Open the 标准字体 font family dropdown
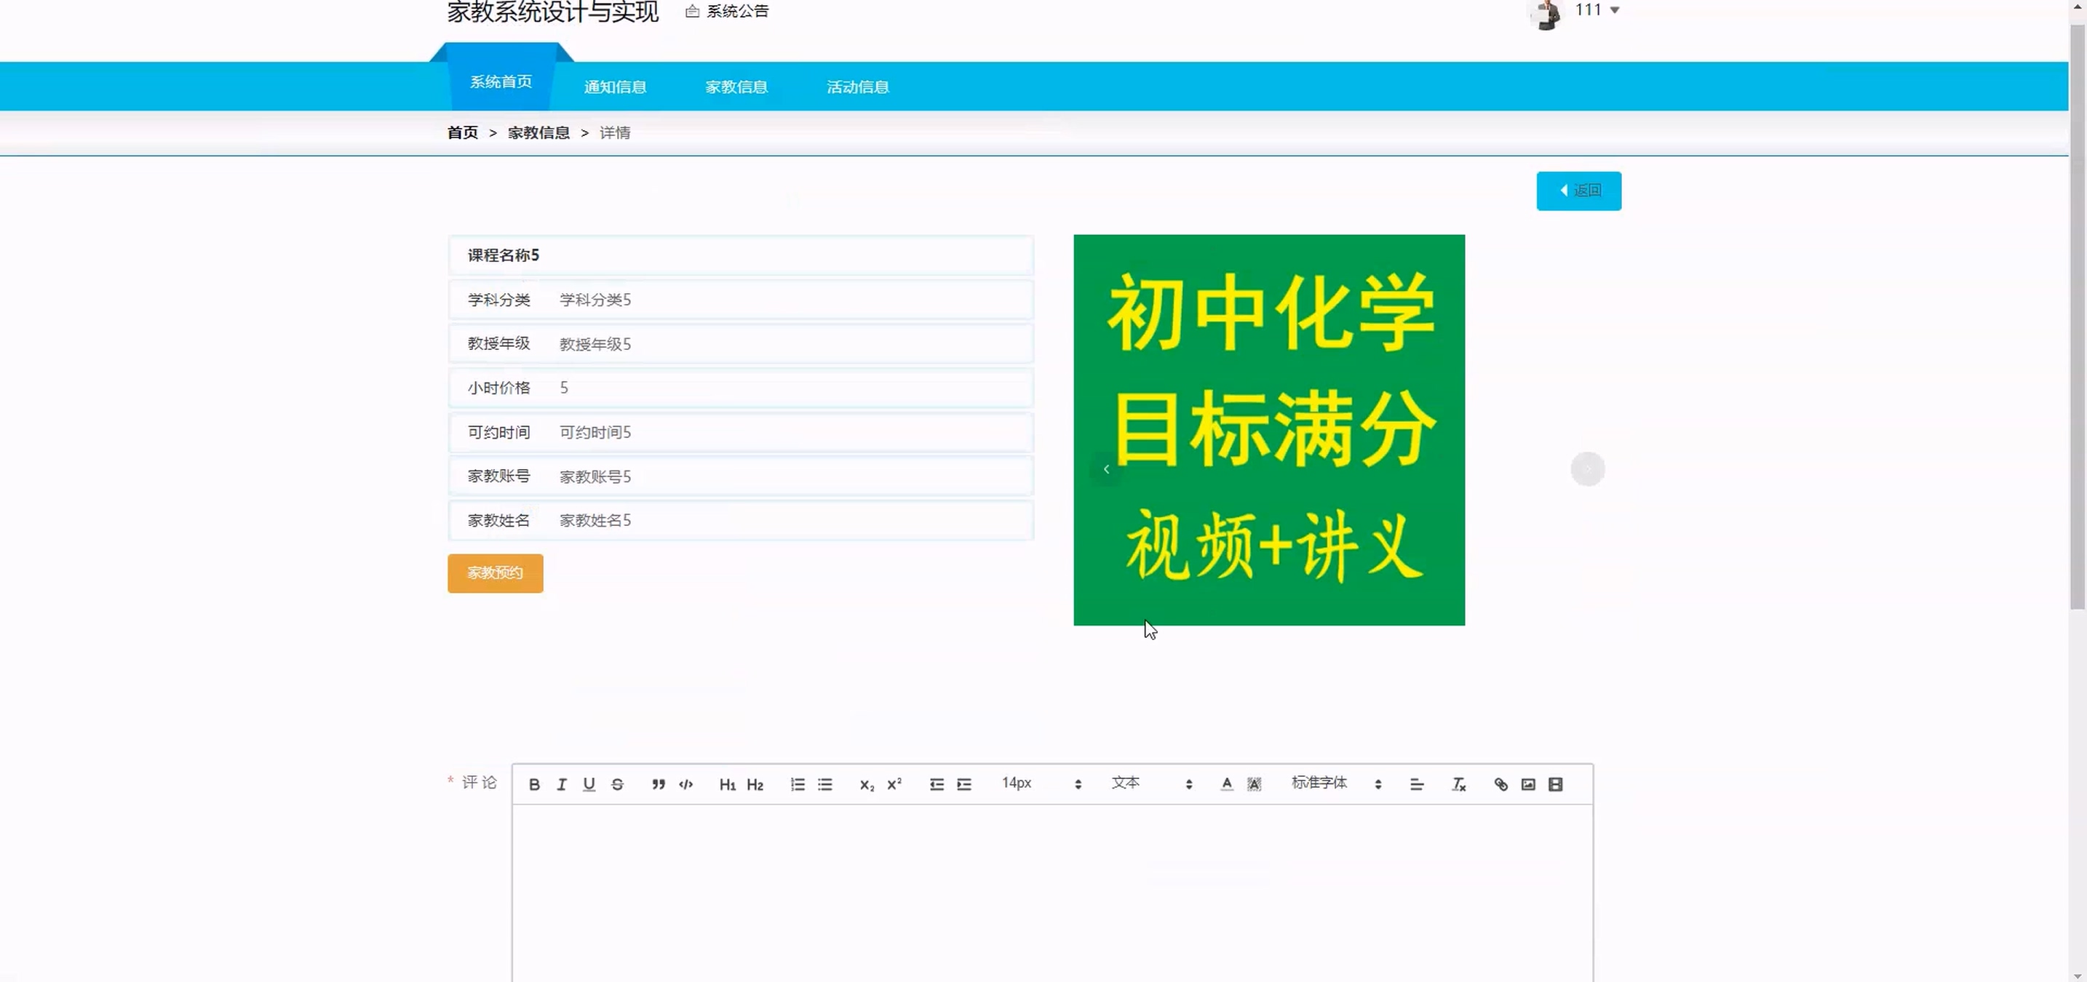Screen dimensions: 2087x982 pos(1335,783)
